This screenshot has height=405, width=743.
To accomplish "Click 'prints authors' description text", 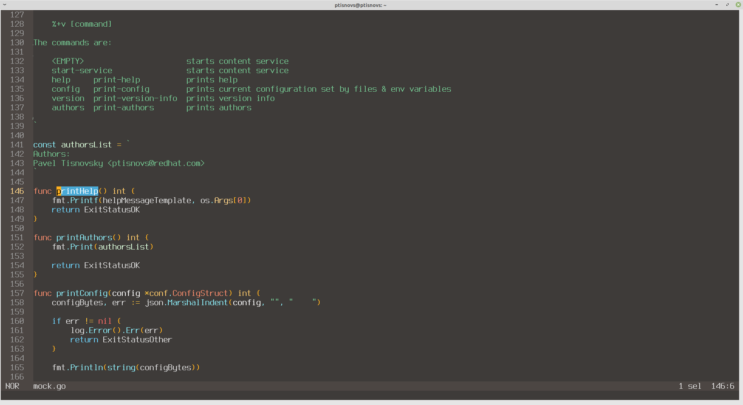I will pos(219,108).
